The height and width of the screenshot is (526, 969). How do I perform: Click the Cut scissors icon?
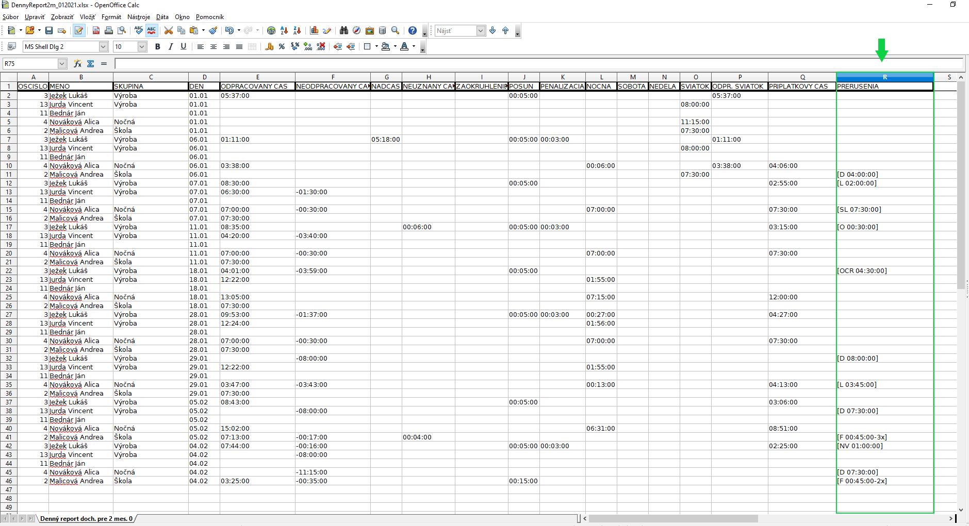point(168,31)
